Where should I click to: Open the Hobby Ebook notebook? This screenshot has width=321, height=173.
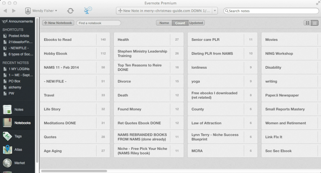click(75, 53)
